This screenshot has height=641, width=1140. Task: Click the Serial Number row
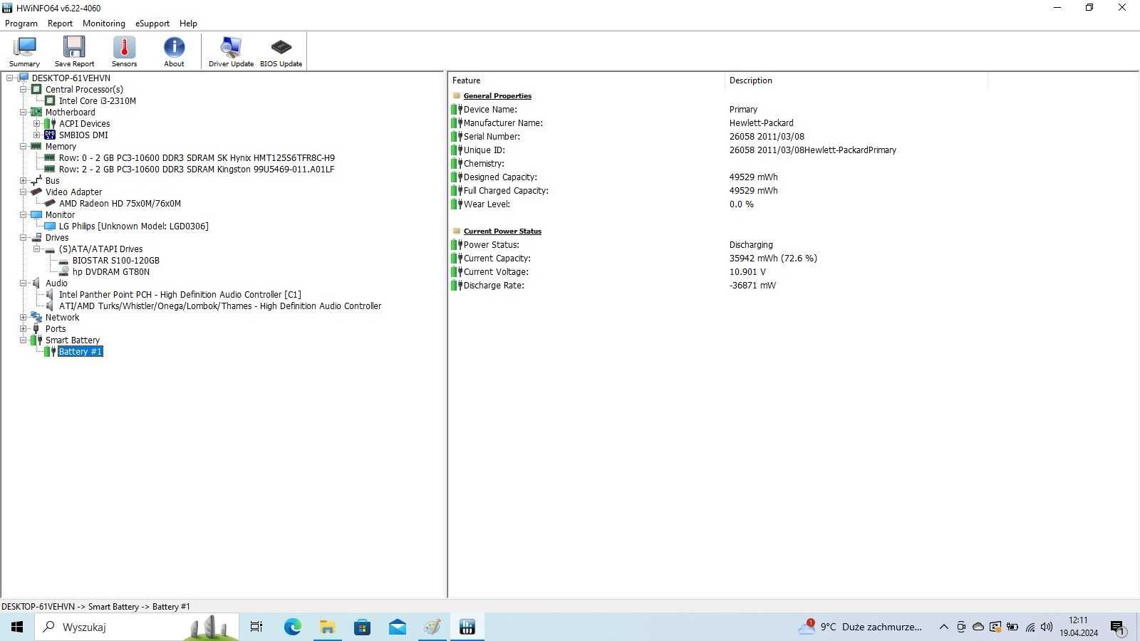click(x=718, y=137)
